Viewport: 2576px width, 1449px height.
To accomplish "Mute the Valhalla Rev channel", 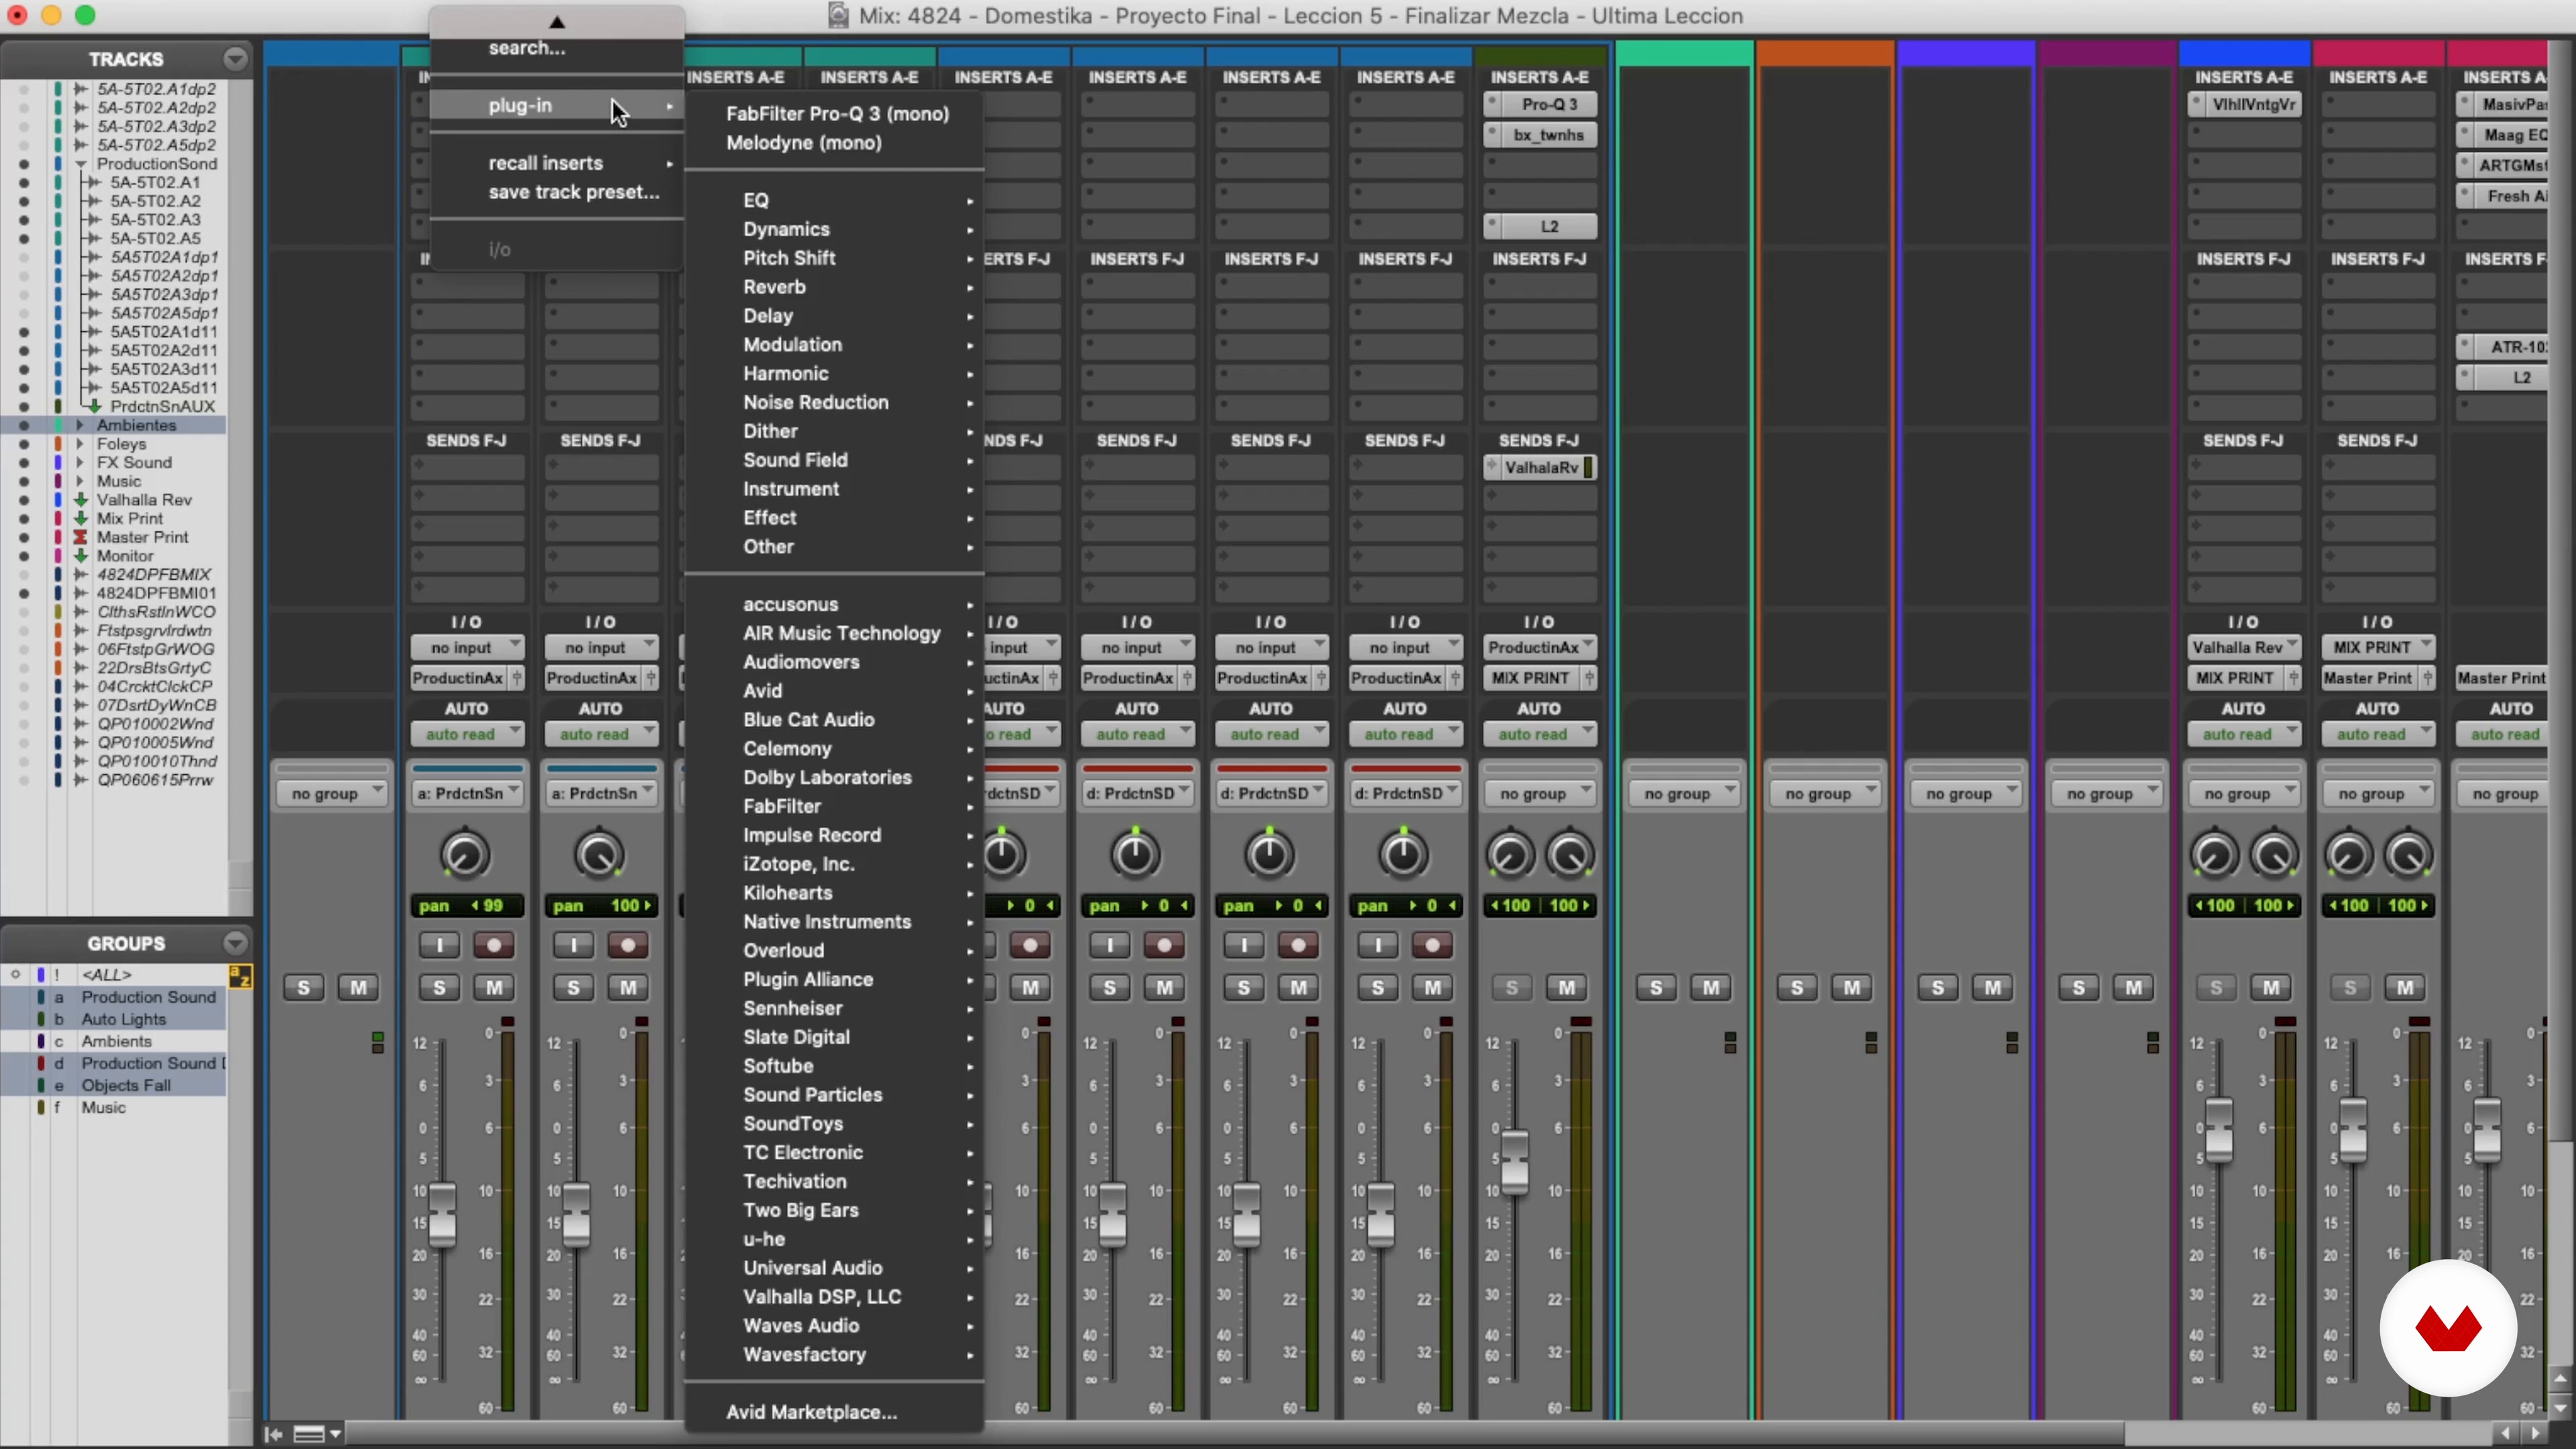I will click(x=2270, y=988).
